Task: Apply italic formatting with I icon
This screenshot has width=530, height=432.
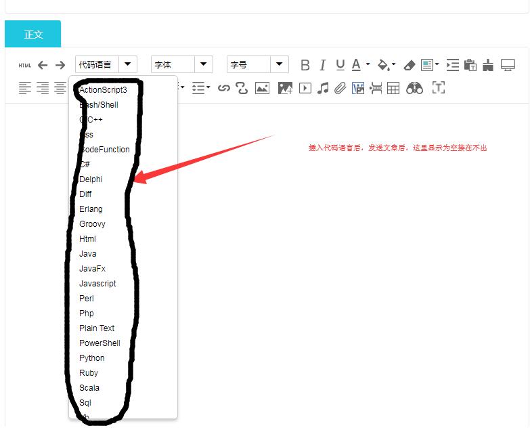Action: click(x=322, y=65)
